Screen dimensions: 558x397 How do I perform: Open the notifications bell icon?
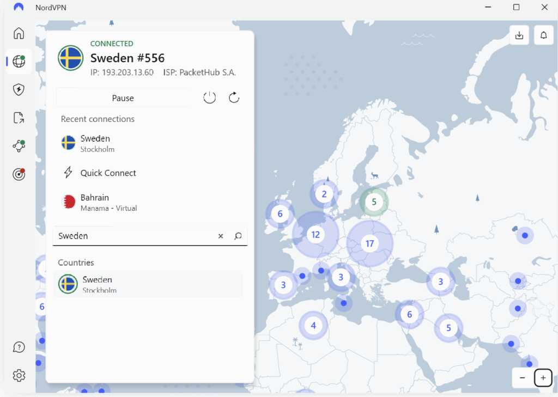click(543, 35)
